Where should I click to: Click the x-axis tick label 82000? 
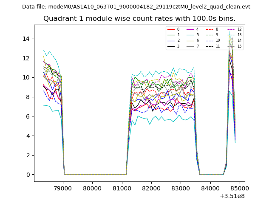(x=151, y=188)
